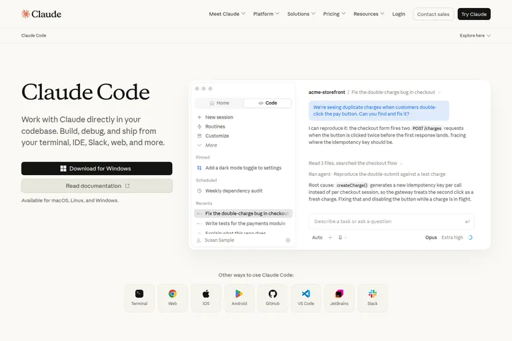Switch to the Home tab
Viewport: 512px width, 341px height.
tap(219, 103)
